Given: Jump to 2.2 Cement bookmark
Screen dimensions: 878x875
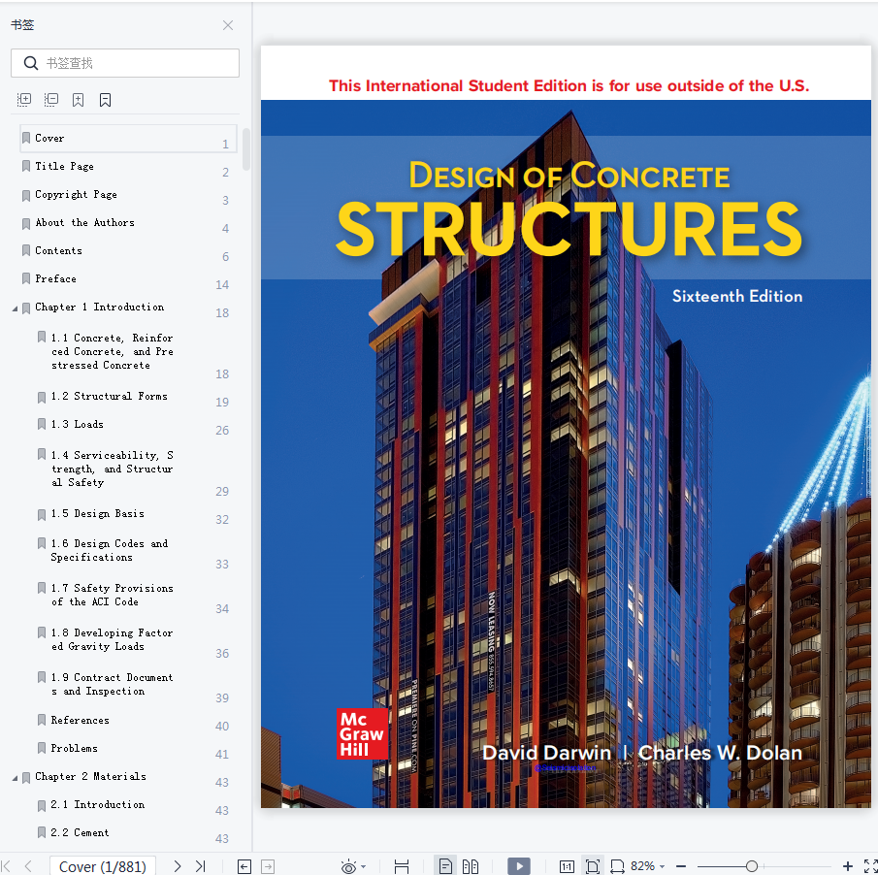Looking at the screenshot, I should [x=80, y=832].
